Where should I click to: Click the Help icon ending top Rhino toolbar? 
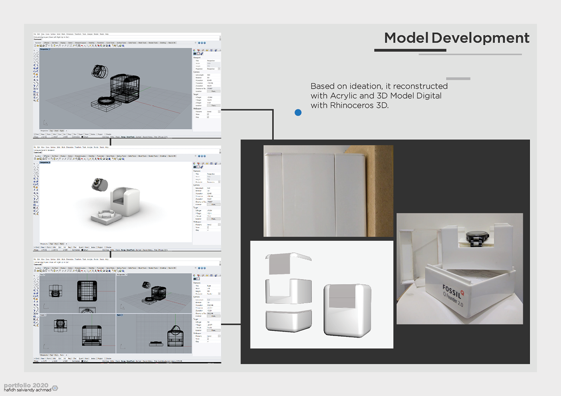point(123,46)
